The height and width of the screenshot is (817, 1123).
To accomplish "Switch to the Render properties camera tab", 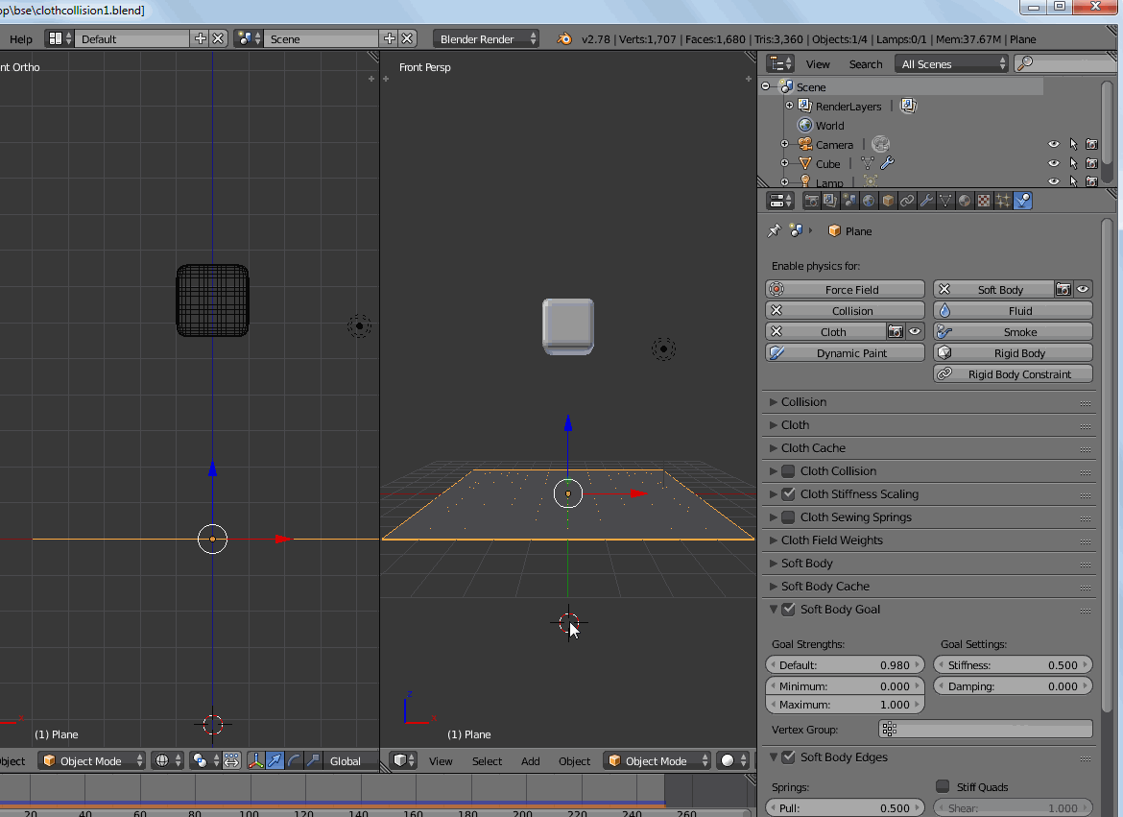I will [x=812, y=201].
